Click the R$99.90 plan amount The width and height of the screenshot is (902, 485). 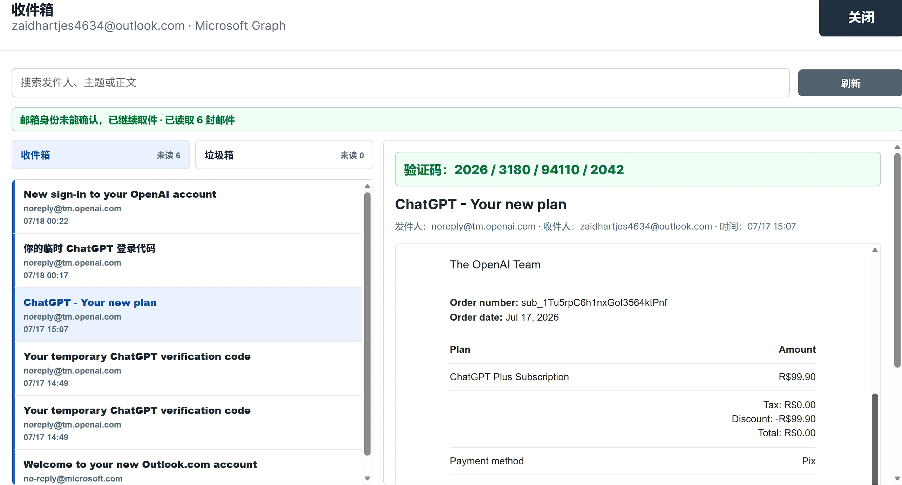click(797, 377)
